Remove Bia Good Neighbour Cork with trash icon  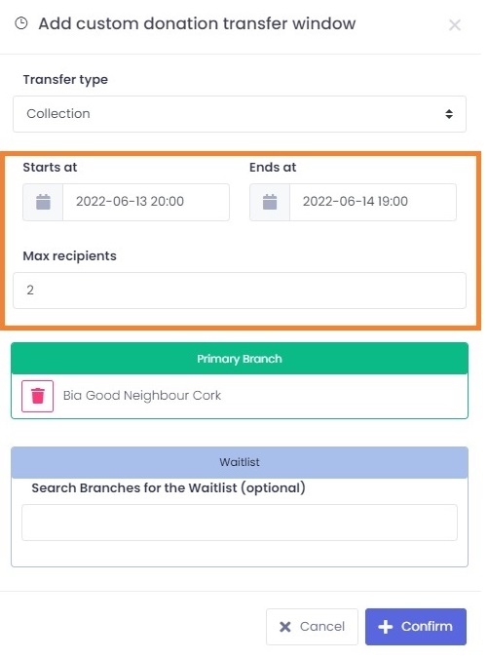point(37,396)
